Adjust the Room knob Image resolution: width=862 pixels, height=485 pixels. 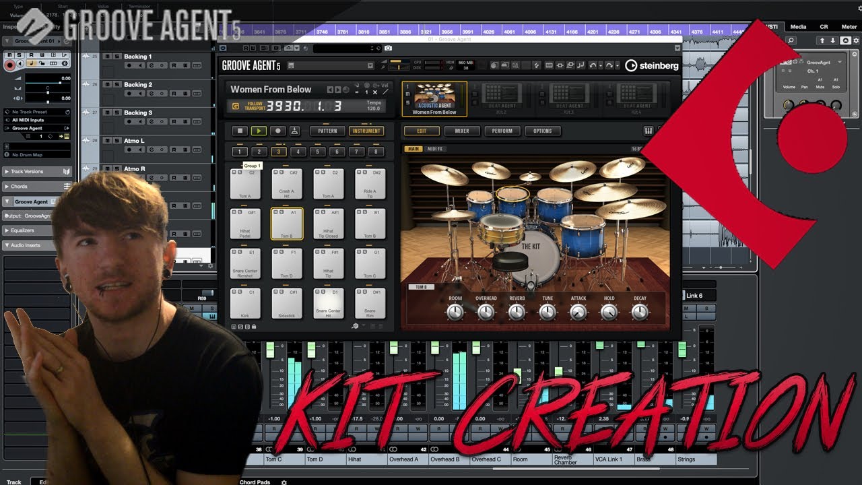tap(455, 312)
